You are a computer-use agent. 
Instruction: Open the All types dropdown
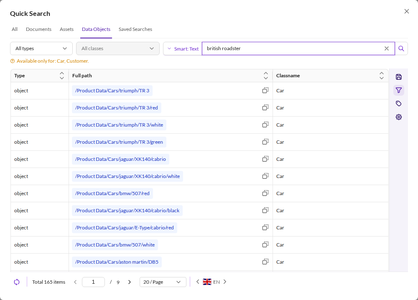tap(41, 48)
